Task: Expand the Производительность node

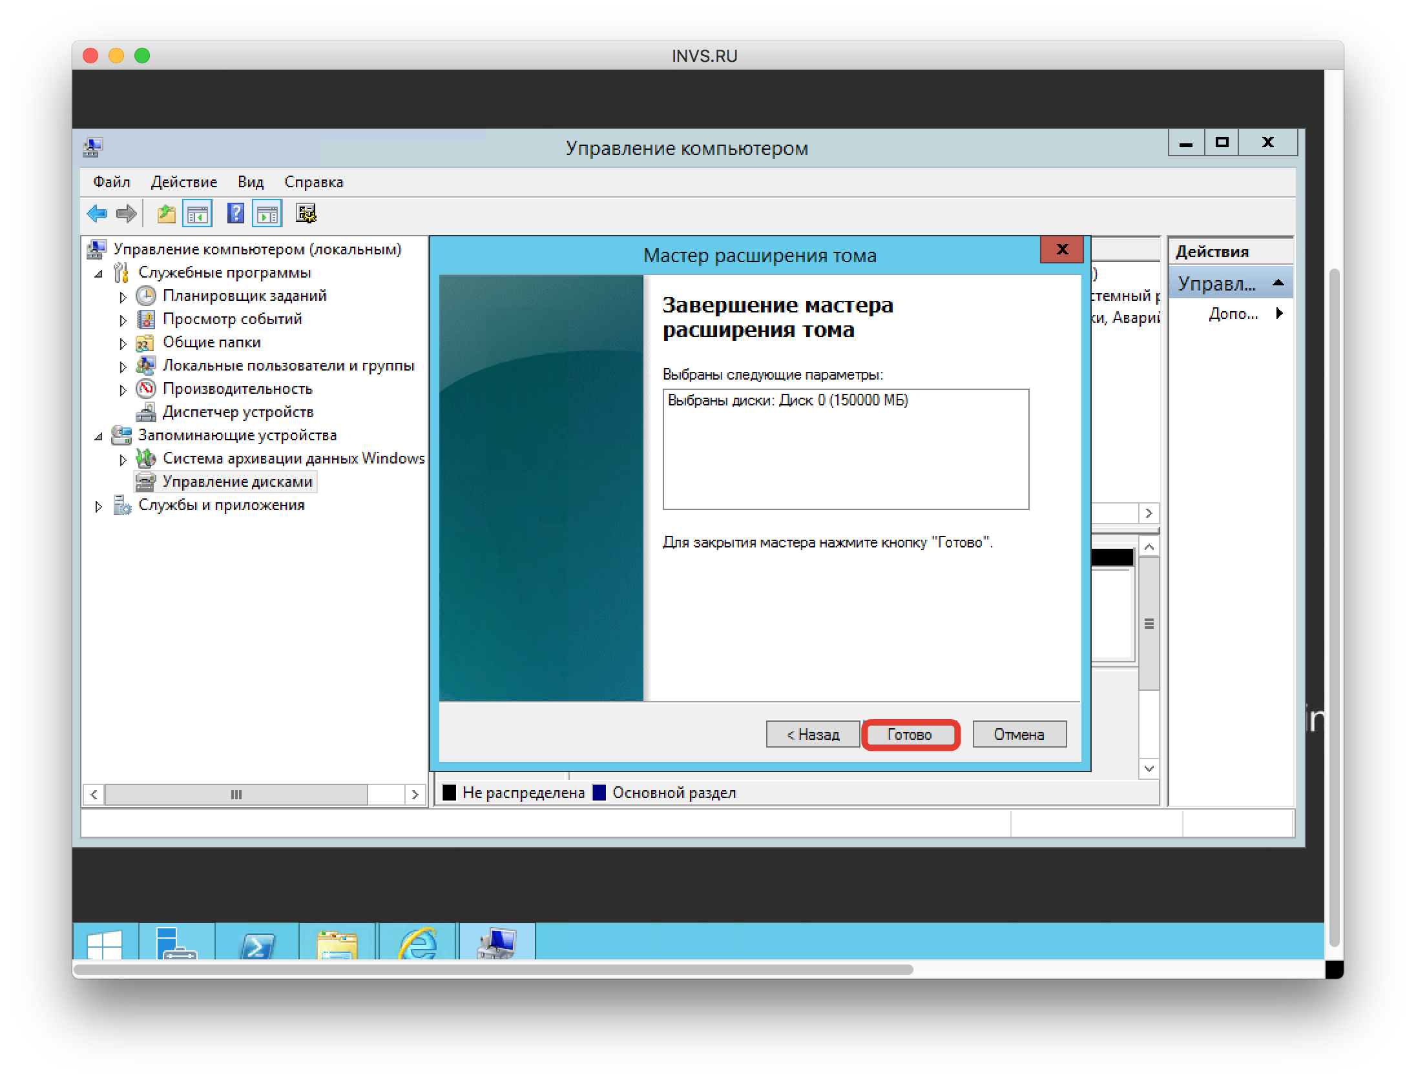Action: (123, 390)
